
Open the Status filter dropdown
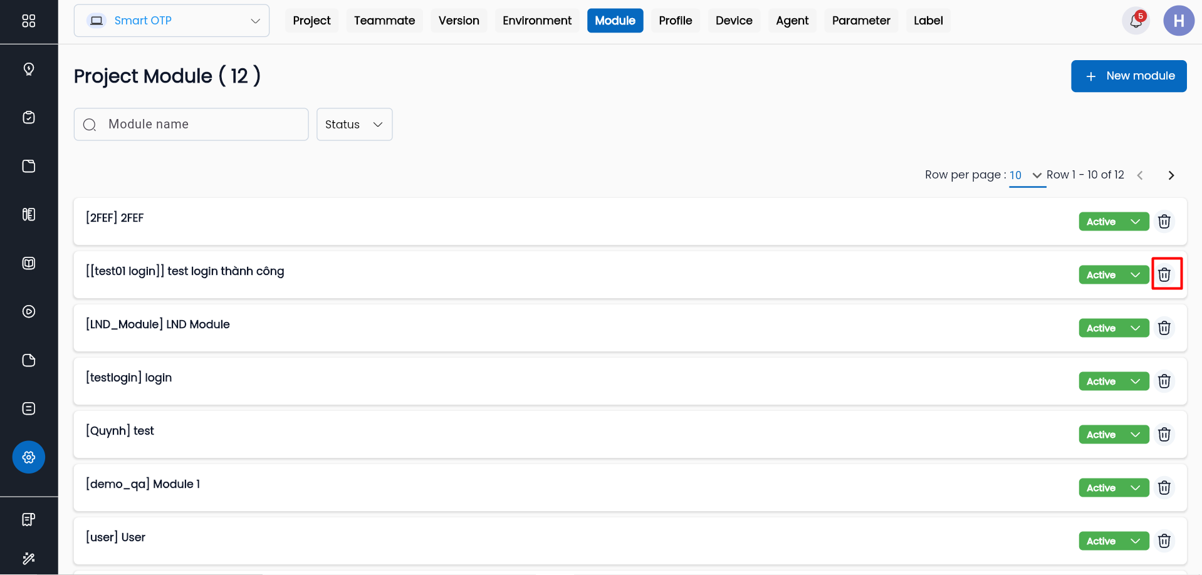(x=354, y=125)
